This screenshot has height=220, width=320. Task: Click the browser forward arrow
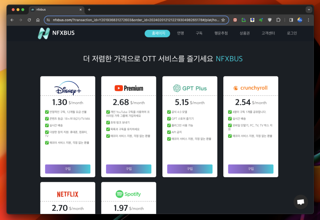(x=21, y=20)
